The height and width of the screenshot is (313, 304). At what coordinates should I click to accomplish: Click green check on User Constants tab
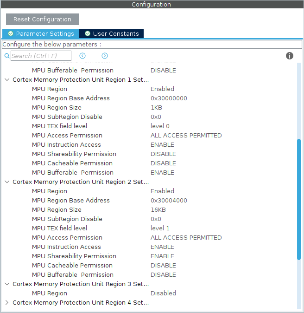pos(88,33)
